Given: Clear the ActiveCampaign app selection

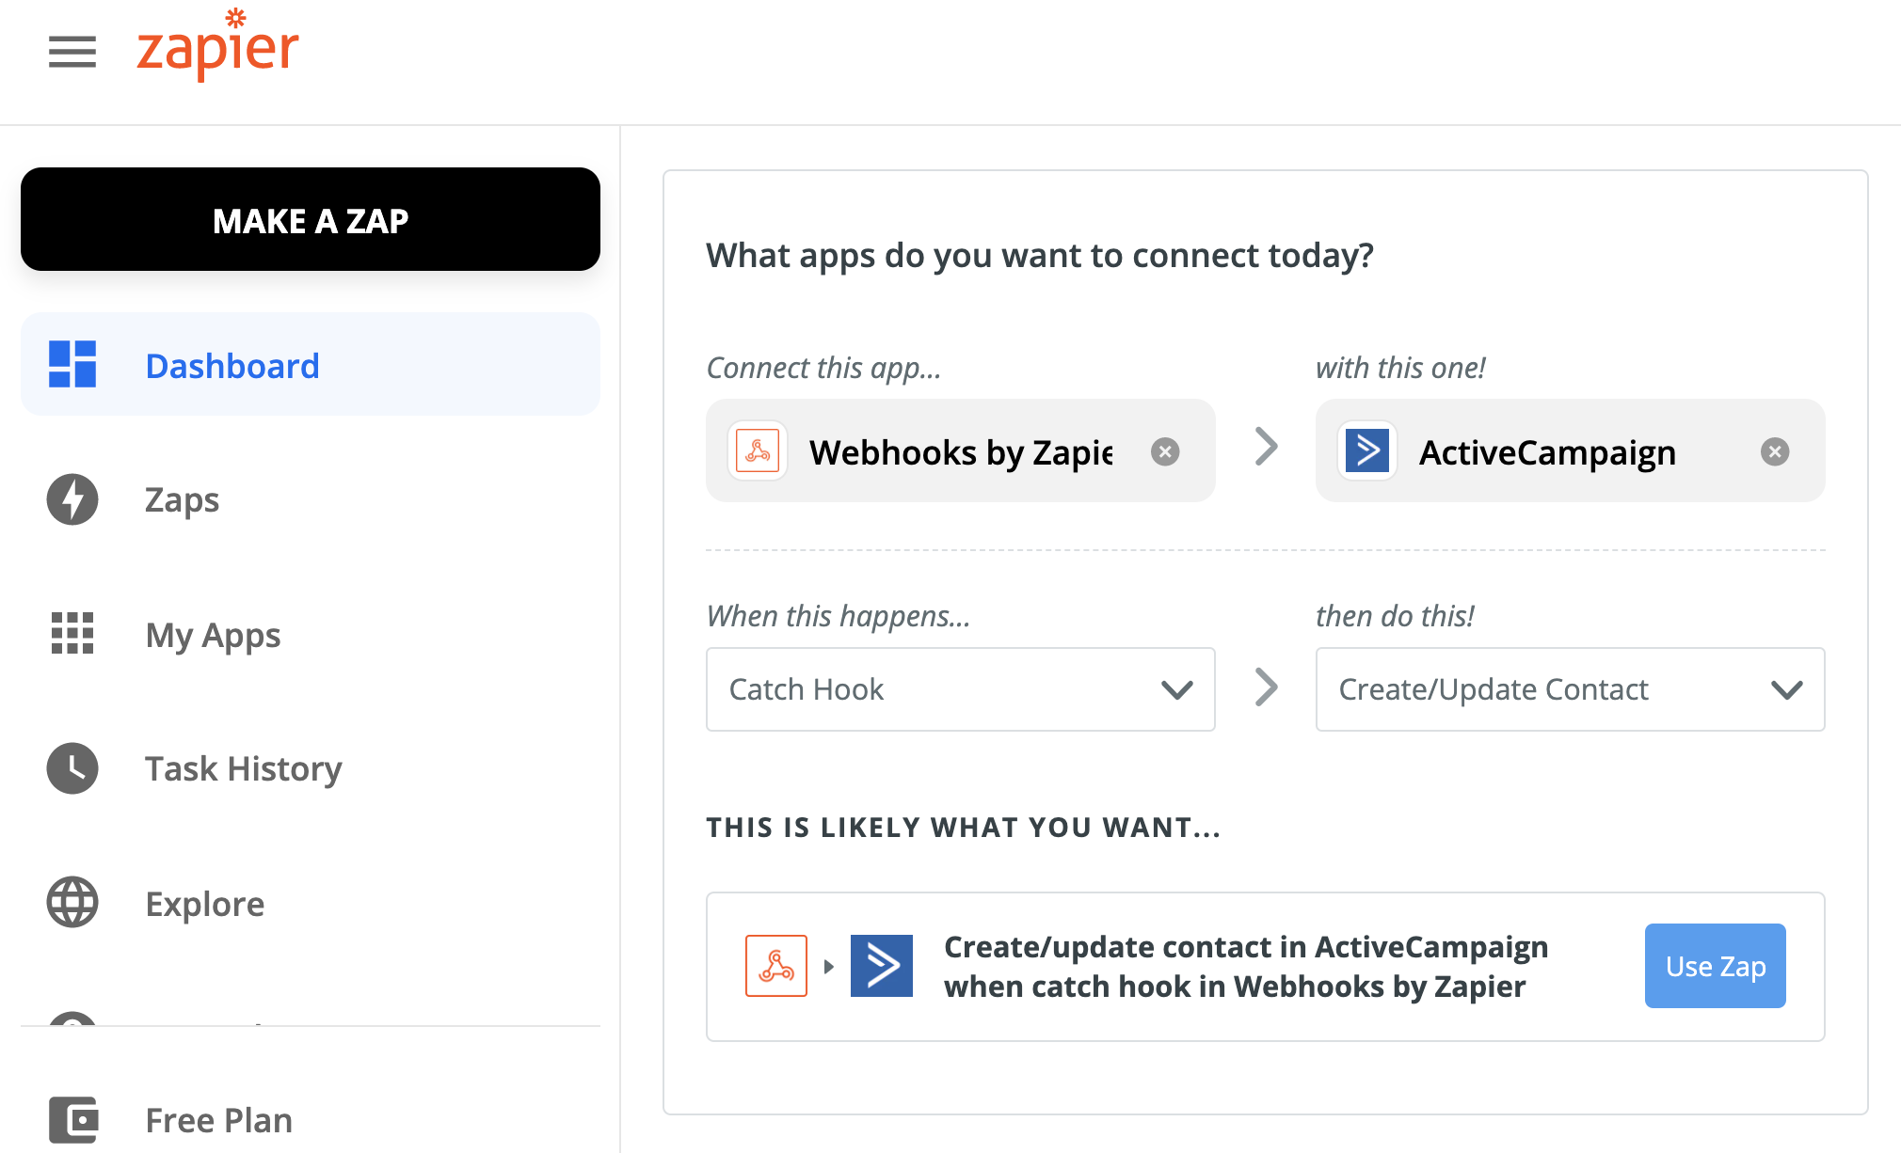Looking at the screenshot, I should tap(1775, 452).
